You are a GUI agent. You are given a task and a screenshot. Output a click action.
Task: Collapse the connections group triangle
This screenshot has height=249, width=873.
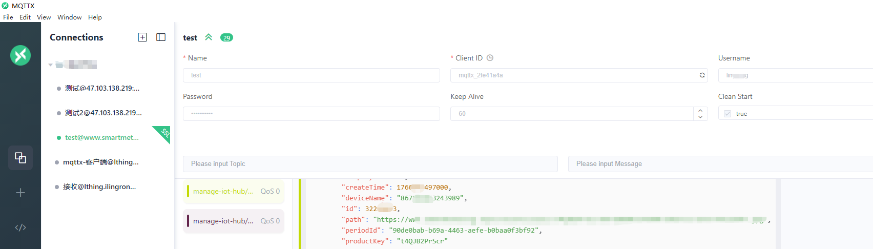point(50,65)
